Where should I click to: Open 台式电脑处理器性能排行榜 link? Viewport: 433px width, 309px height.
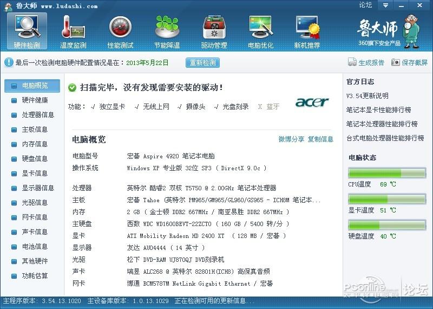[x=385, y=138]
